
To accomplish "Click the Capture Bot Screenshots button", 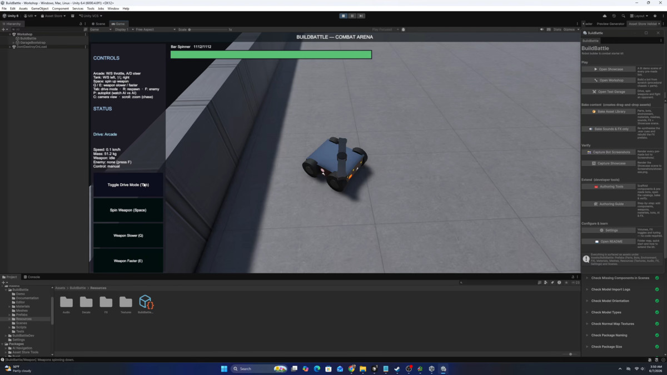I will click(609, 152).
